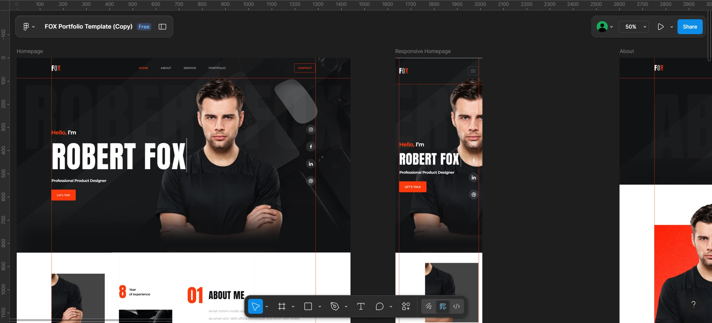Select the Pen tool
712x323 pixels.
(x=335, y=306)
